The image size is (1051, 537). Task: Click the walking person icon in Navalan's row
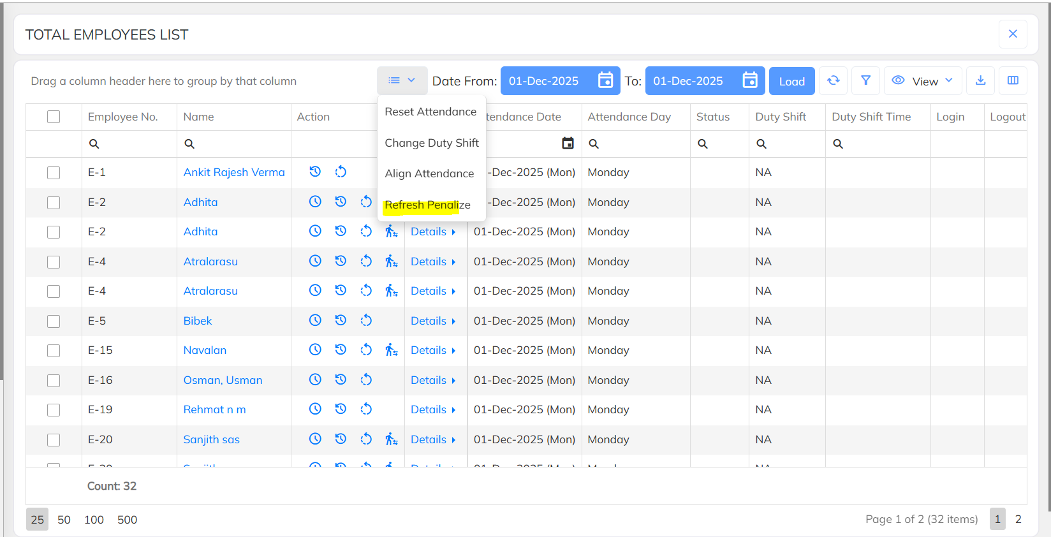click(391, 350)
